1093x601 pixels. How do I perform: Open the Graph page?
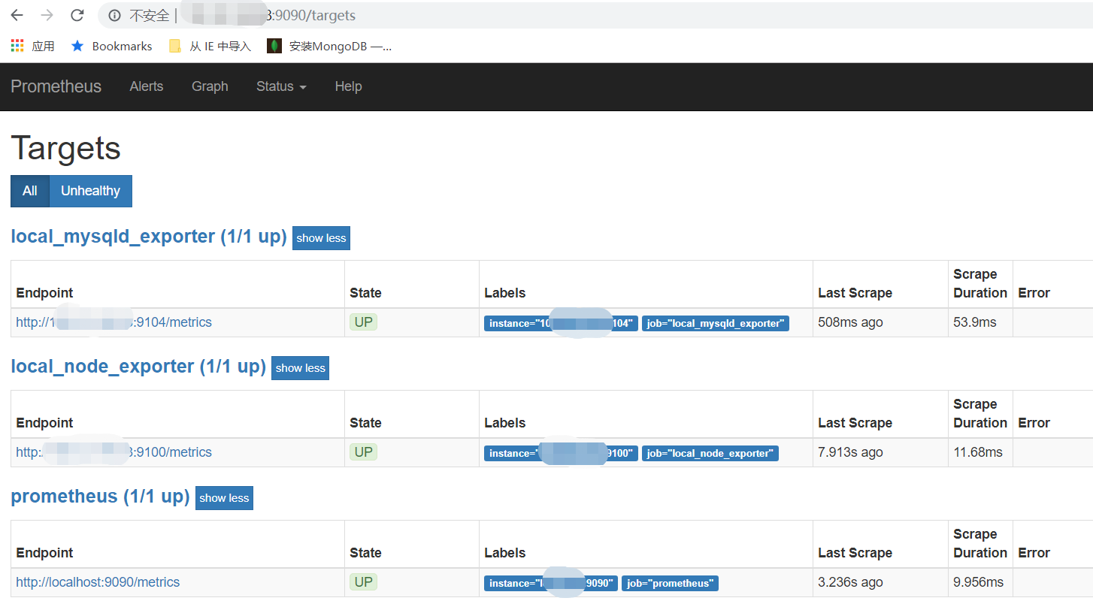pyautogui.click(x=210, y=86)
